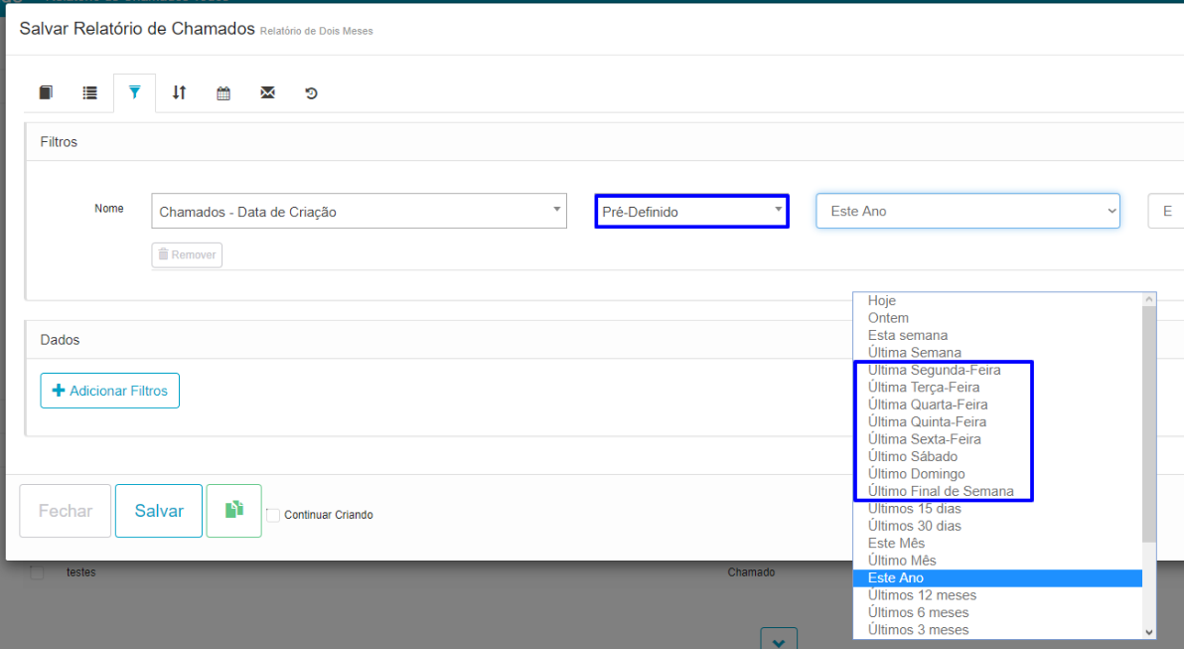
Task: Select Última Semana in the list
Action: tap(915, 353)
